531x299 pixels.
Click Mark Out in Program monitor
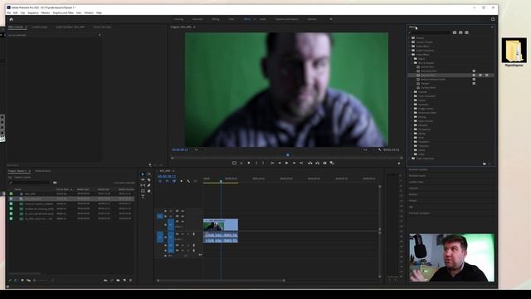click(263, 163)
